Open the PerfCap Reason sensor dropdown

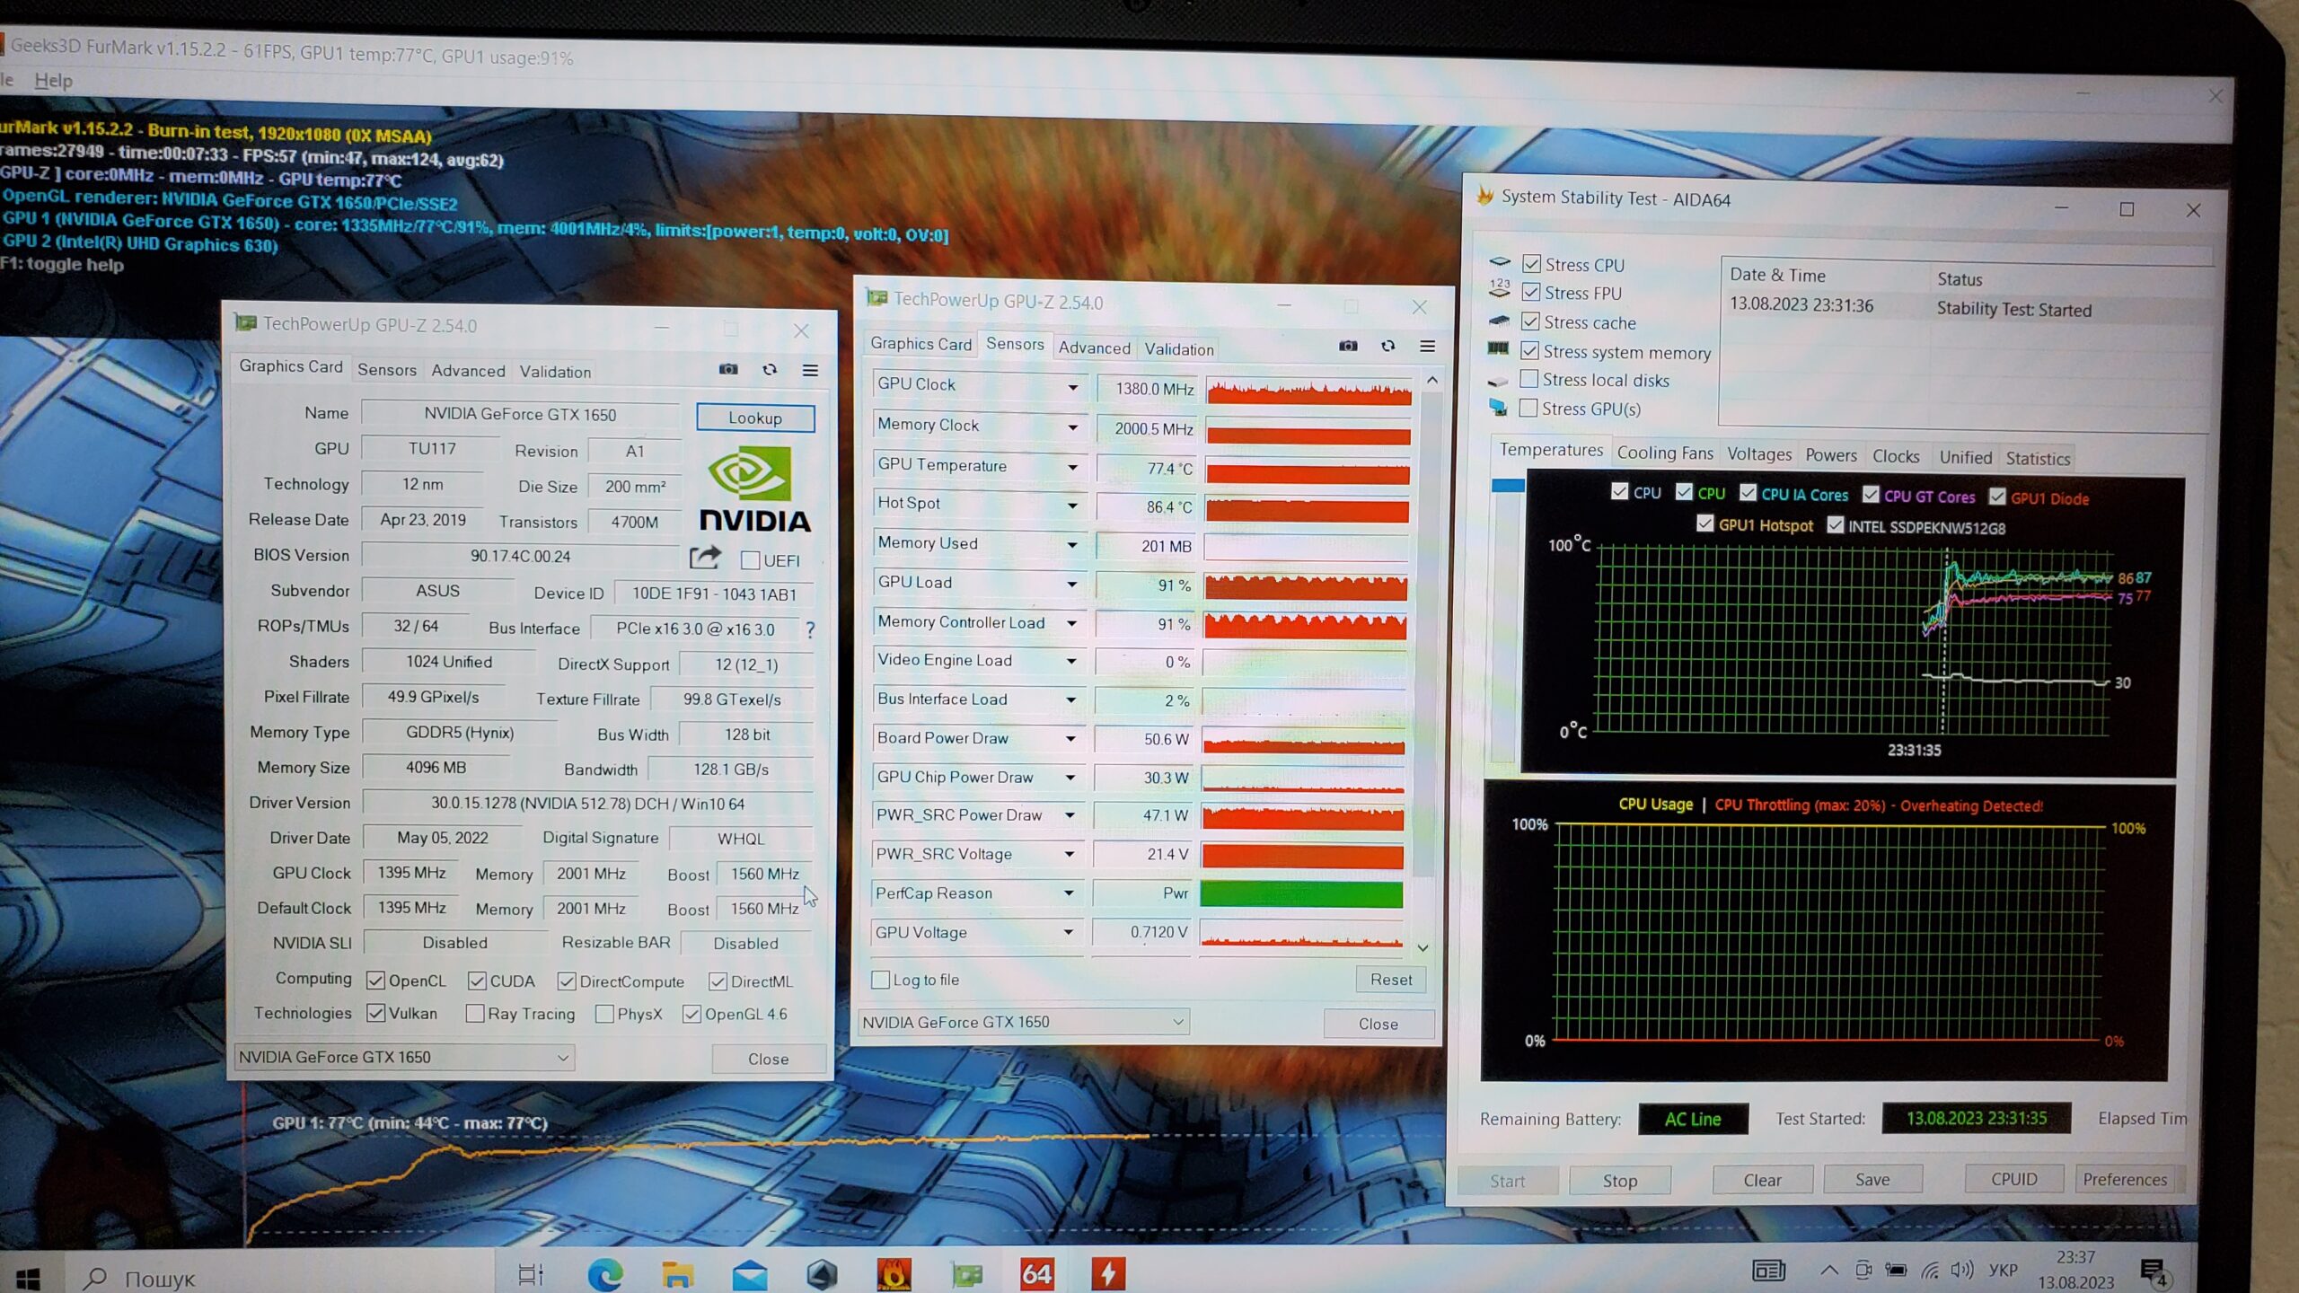pyautogui.click(x=1069, y=893)
